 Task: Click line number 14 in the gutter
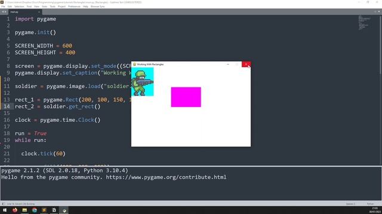click(7, 106)
